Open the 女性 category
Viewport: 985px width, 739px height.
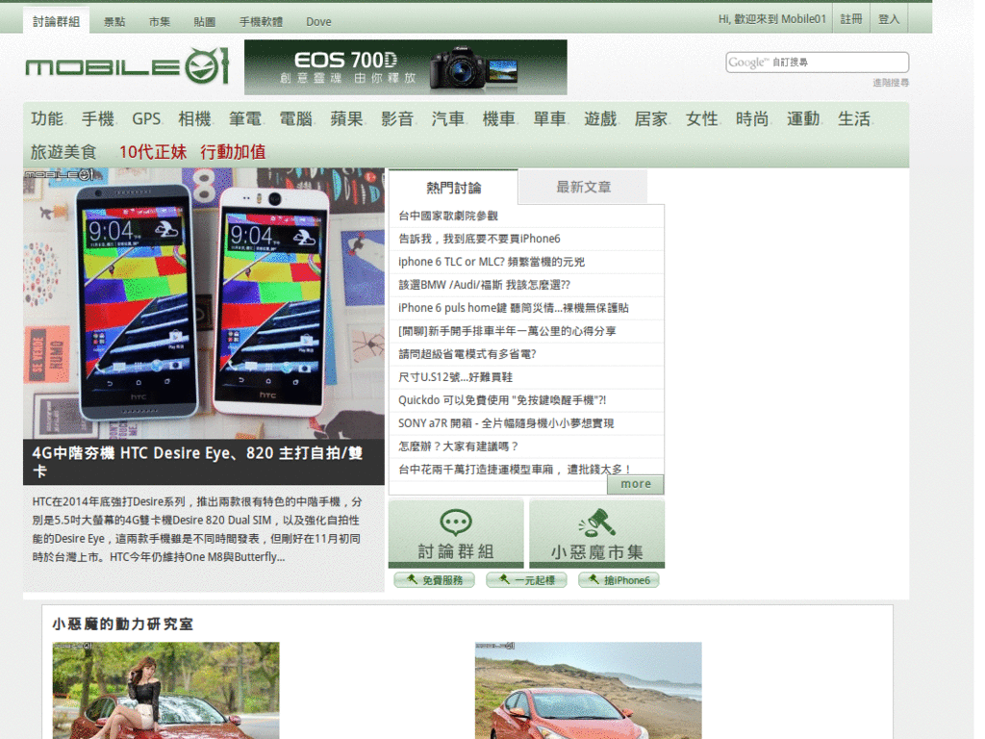(701, 118)
